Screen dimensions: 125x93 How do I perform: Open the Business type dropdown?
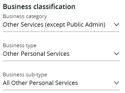click(x=61, y=54)
